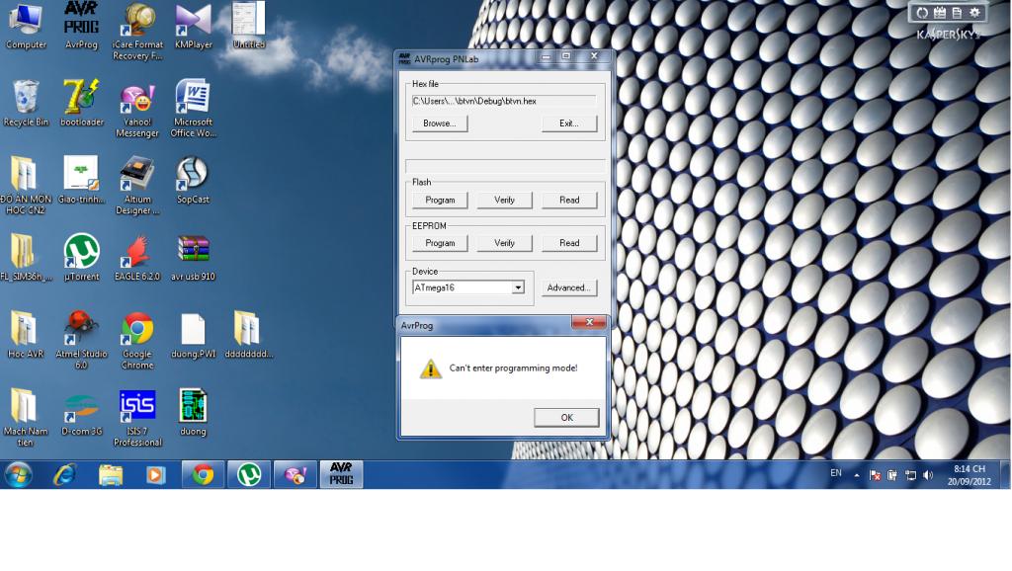Click the Action Center flag icon
The width and height of the screenshot is (1012, 571).
[876, 475]
